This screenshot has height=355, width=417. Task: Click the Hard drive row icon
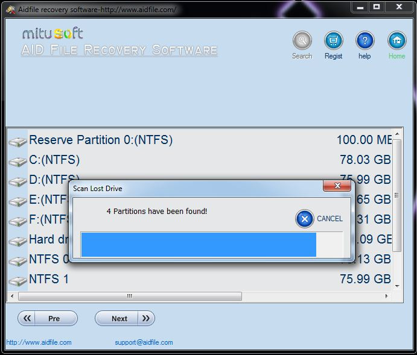(x=18, y=241)
